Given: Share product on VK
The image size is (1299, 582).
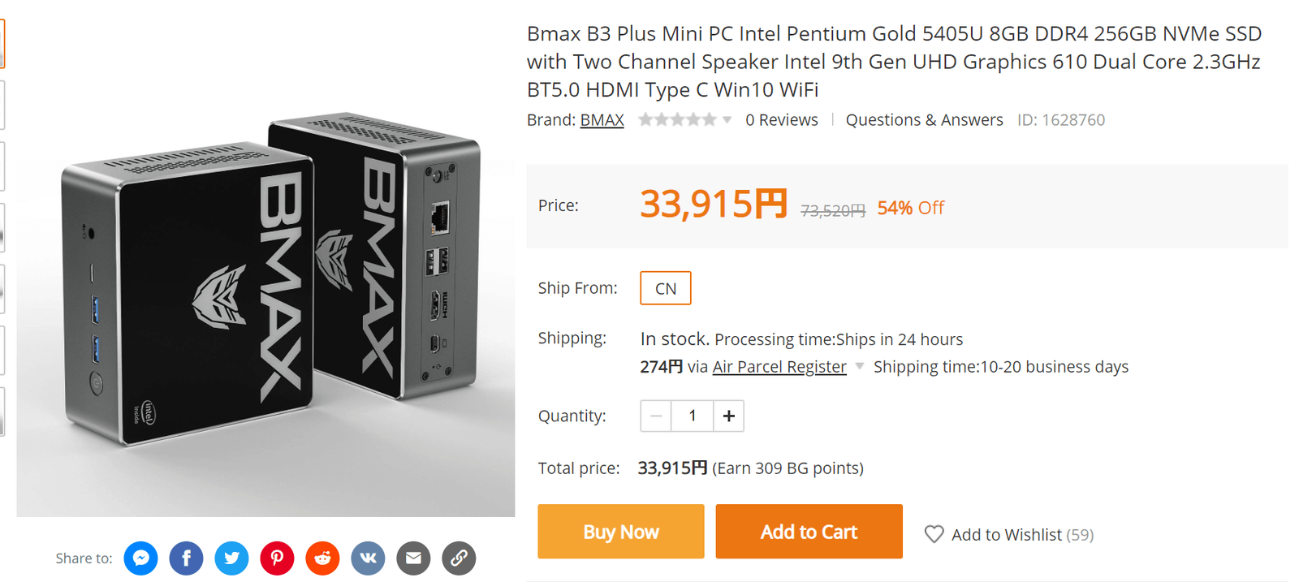Looking at the screenshot, I should [x=368, y=558].
